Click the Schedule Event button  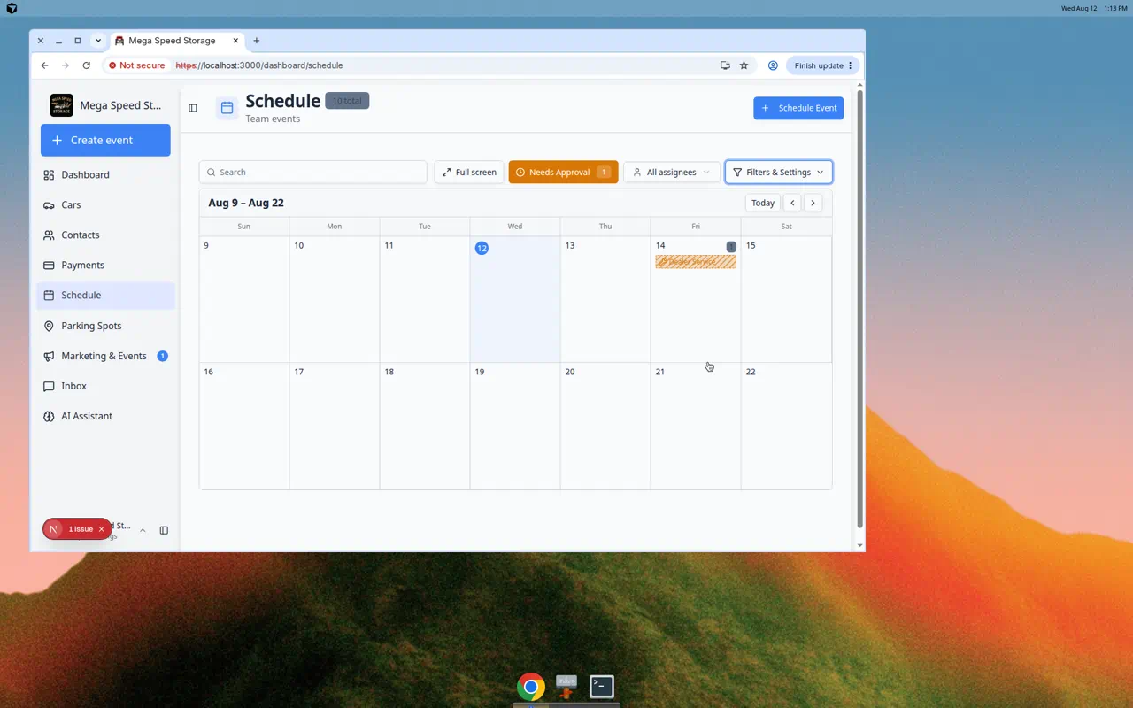798,108
